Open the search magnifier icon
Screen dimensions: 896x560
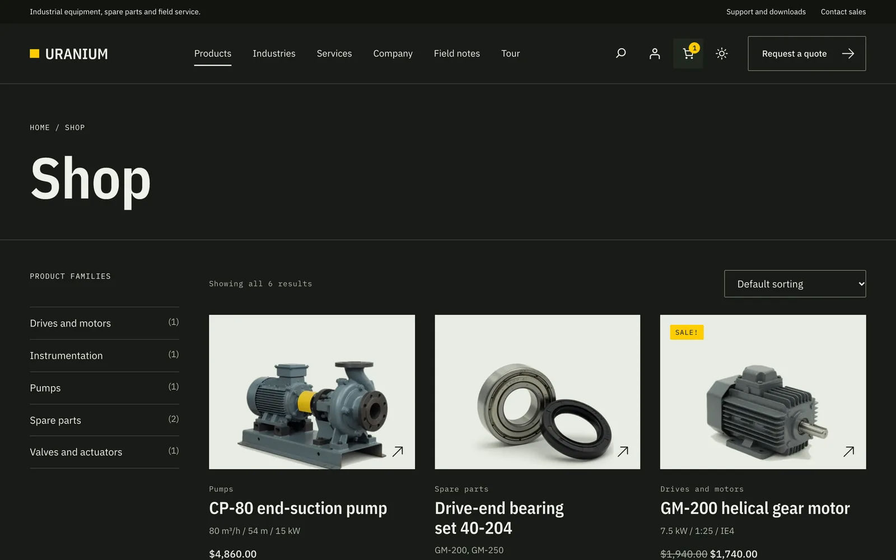point(620,53)
